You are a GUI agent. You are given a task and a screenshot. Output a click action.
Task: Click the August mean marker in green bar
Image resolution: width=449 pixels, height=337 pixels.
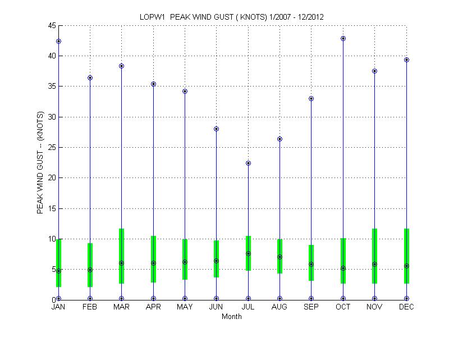[280, 257]
